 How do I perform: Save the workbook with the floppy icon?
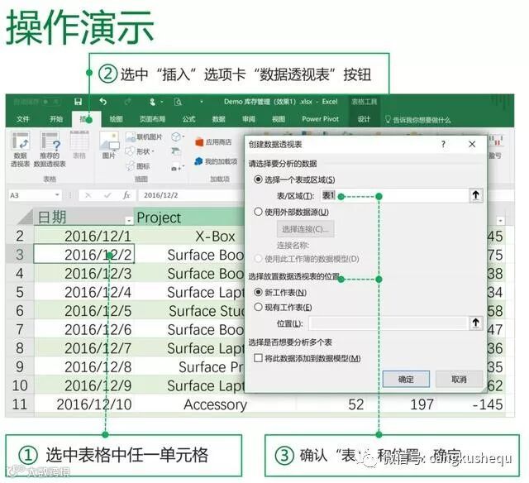pyautogui.click(x=78, y=102)
